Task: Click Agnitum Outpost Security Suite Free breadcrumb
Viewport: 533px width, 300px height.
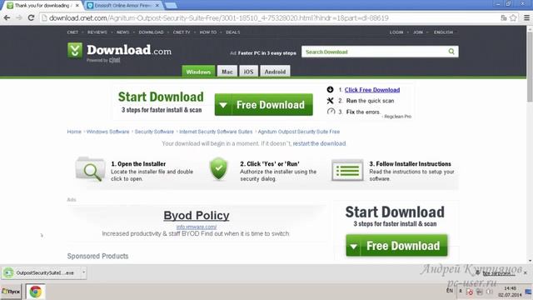Action: (299, 132)
